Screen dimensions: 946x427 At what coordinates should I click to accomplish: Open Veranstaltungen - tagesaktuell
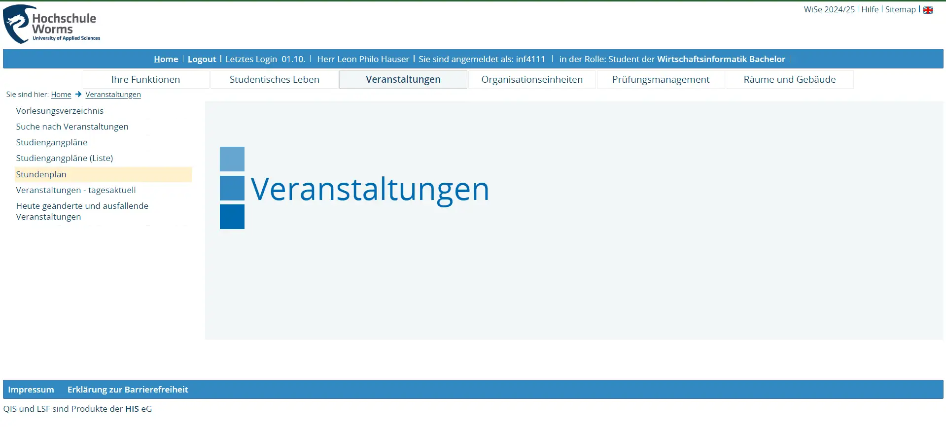[75, 190]
